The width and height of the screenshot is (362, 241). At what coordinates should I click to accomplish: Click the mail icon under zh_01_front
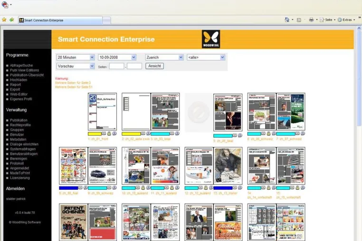click(x=104, y=133)
